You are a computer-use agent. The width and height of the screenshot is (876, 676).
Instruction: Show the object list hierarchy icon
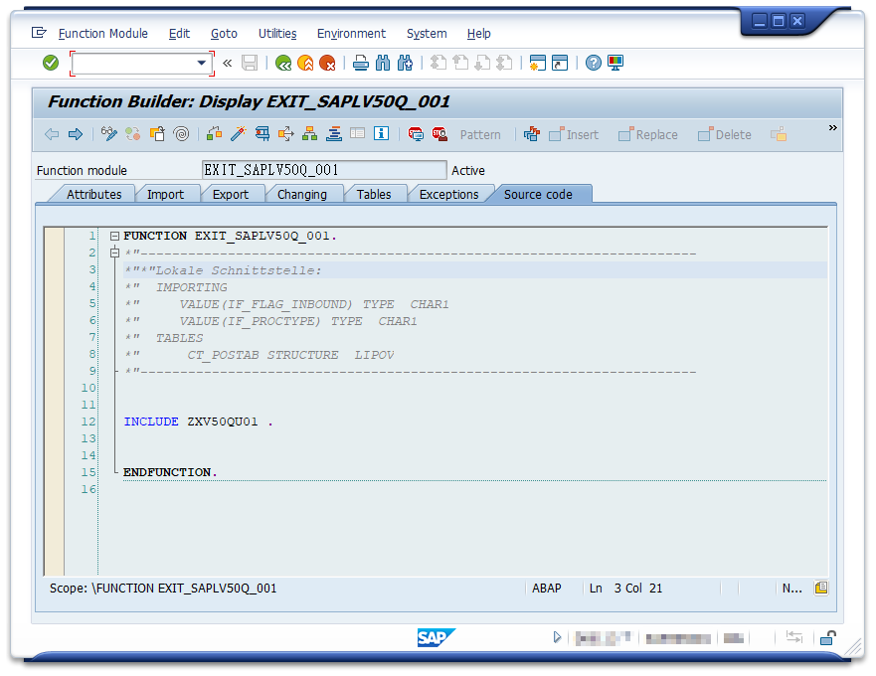click(x=310, y=134)
